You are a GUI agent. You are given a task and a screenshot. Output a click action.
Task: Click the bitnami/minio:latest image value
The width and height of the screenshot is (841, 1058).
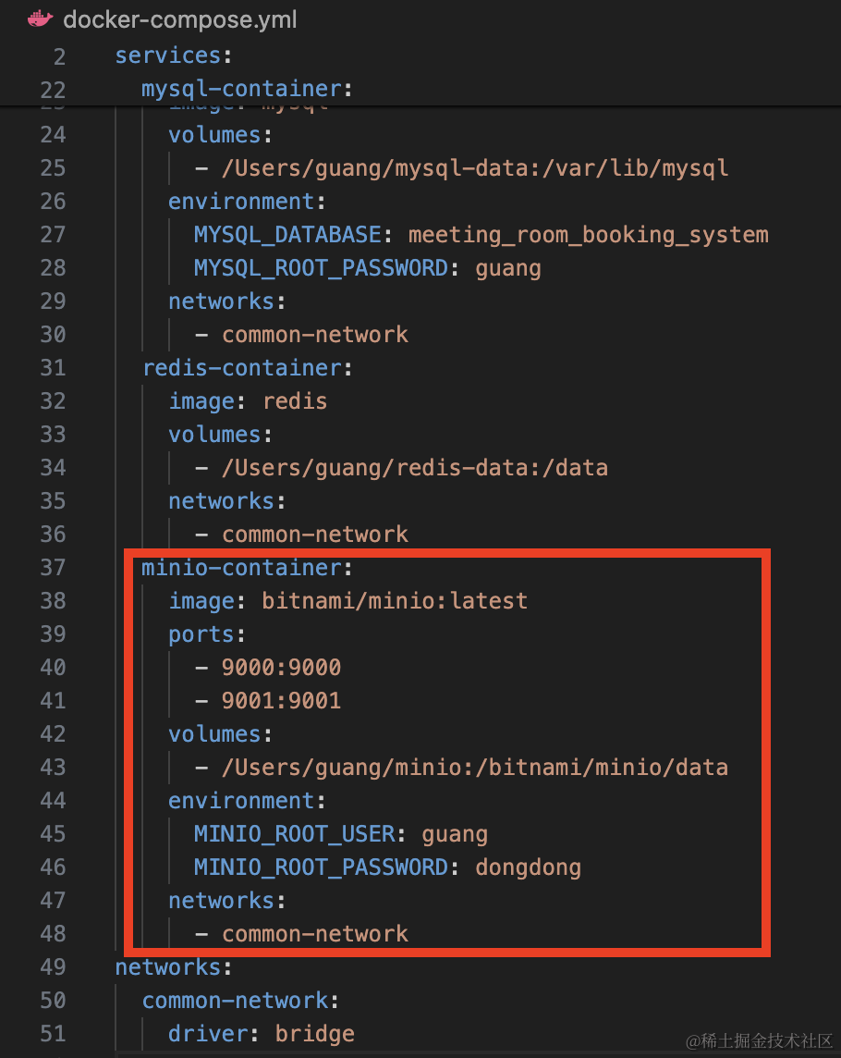pos(395,600)
